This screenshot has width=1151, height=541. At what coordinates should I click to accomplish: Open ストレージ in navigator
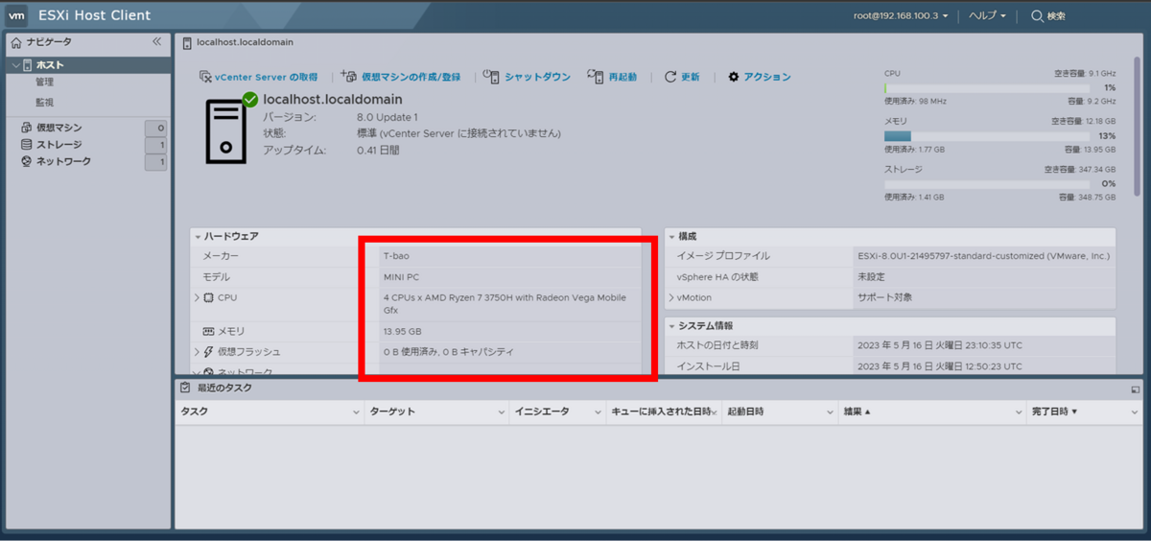59,145
